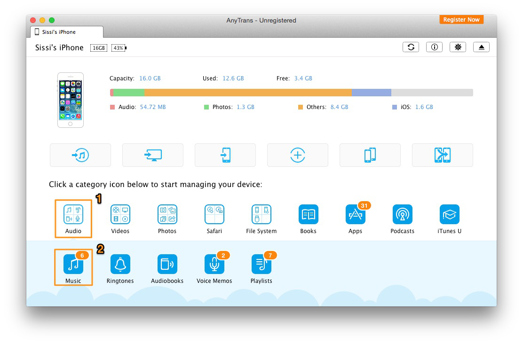The height and width of the screenshot is (344, 523).
Task: Click the add content plus button
Action: 298,155
